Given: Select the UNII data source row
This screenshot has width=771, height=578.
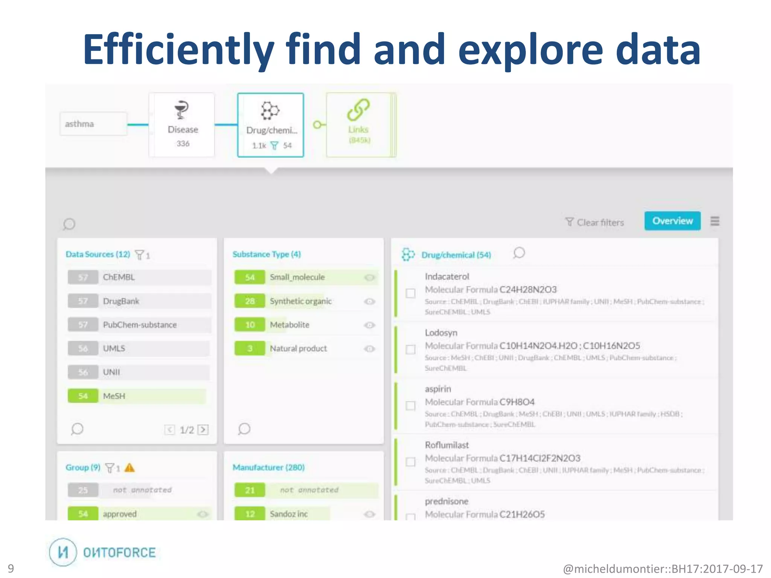Looking at the screenshot, I should tap(139, 372).
